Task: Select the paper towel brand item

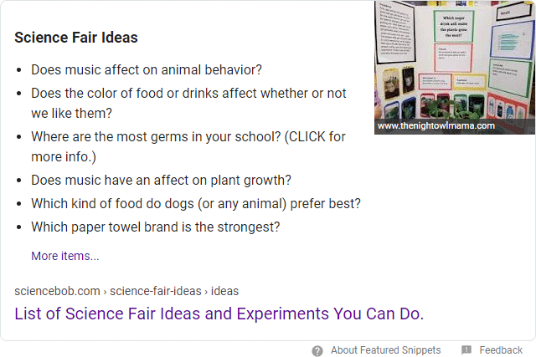Action: click(x=155, y=227)
